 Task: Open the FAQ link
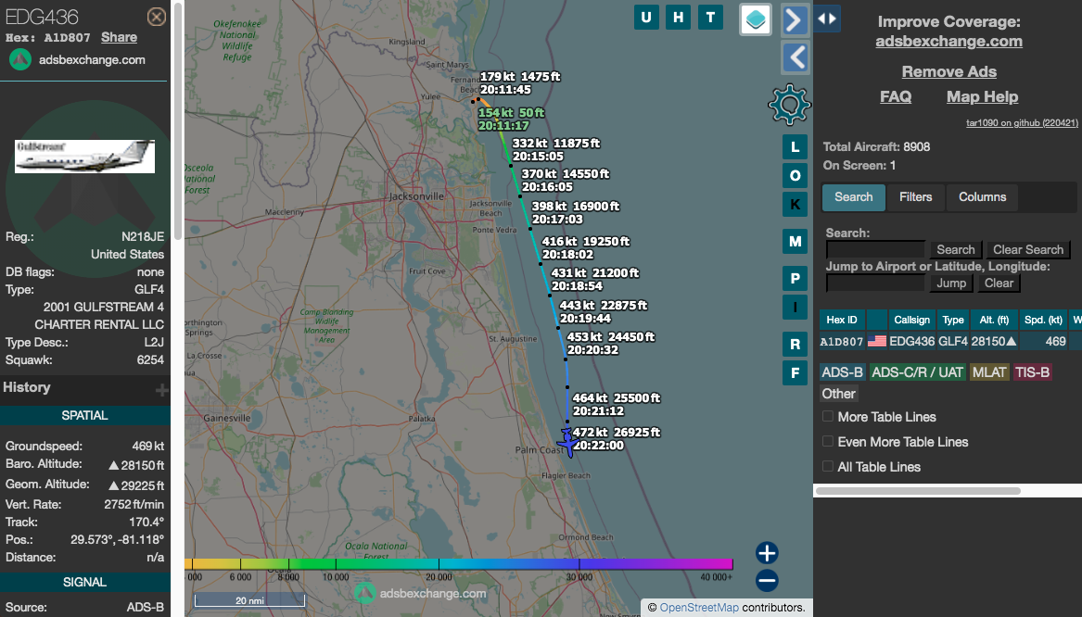[x=896, y=96]
